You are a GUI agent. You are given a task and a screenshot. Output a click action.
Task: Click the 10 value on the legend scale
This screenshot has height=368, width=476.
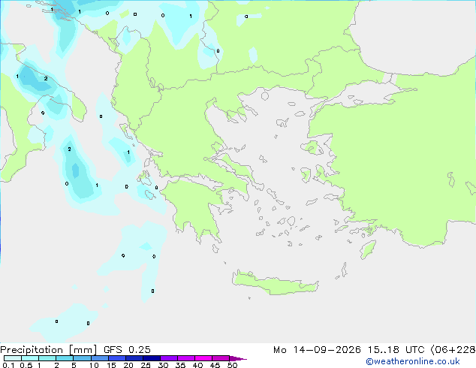(94, 365)
